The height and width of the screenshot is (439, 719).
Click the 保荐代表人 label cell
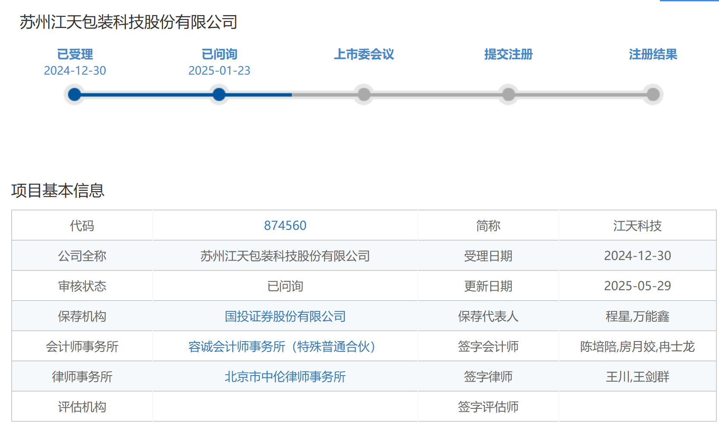pyautogui.click(x=488, y=316)
